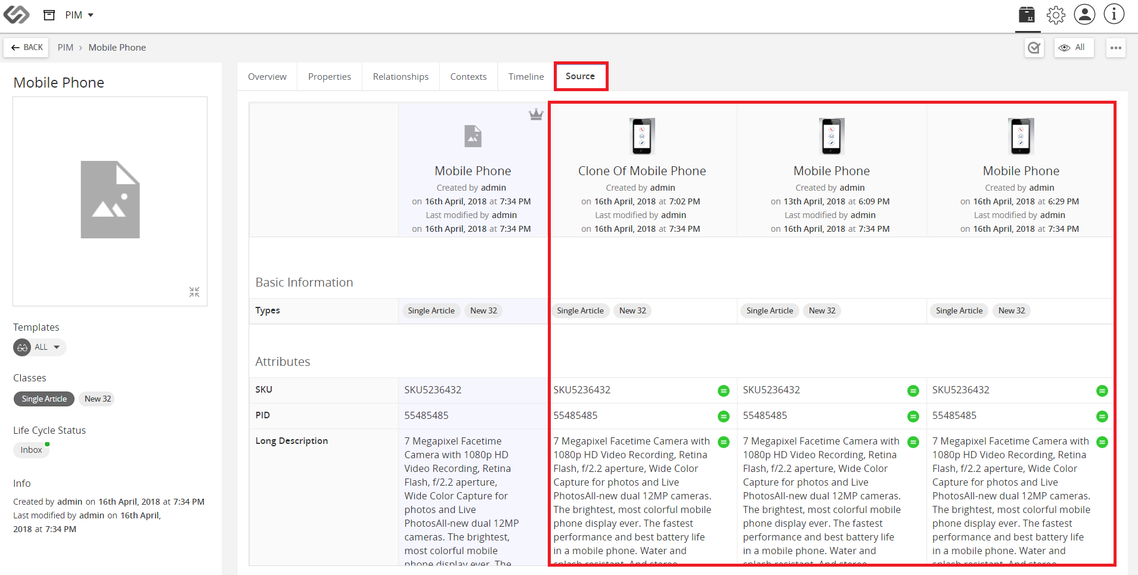Switch to the Contexts tab
This screenshot has height=575, width=1138.
pos(469,77)
